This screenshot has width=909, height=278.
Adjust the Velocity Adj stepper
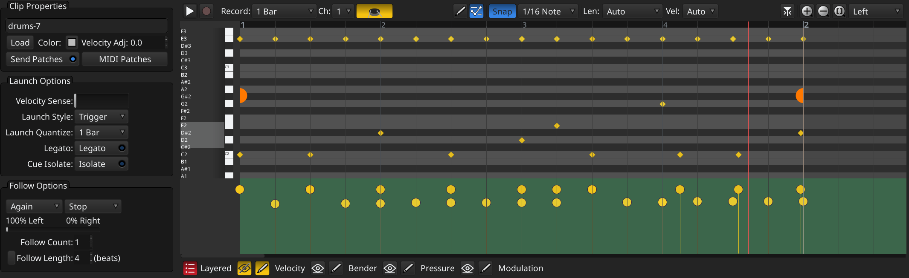coord(166,43)
